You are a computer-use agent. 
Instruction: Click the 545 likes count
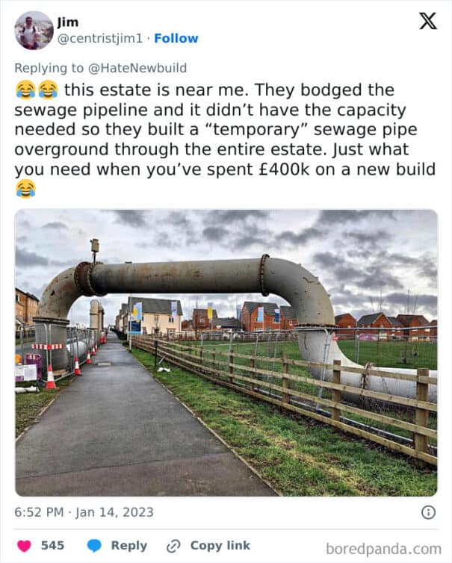(52, 545)
